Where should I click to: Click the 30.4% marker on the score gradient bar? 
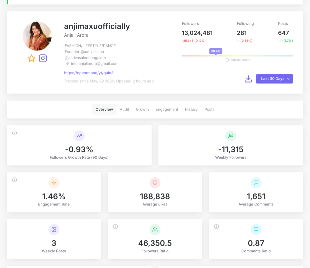[215, 51]
